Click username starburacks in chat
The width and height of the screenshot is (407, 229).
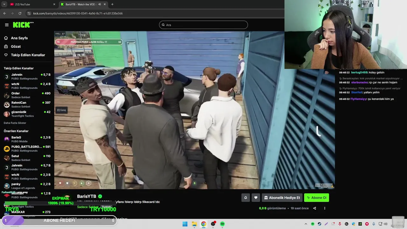(359, 82)
